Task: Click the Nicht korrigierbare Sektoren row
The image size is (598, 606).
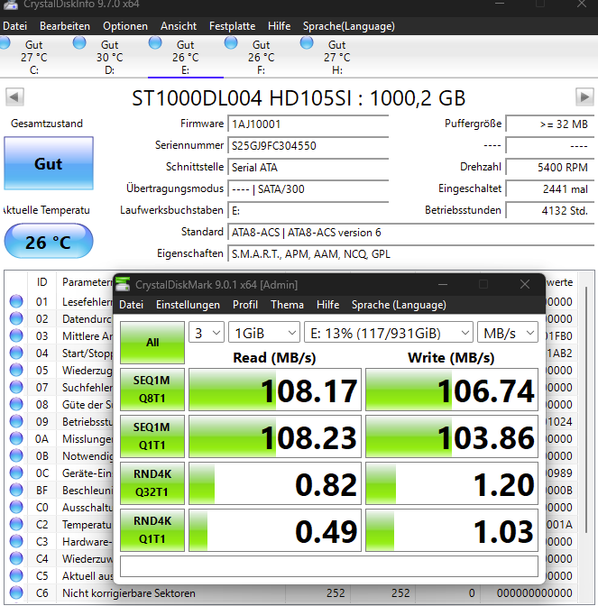Action: pyautogui.click(x=292, y=592)
